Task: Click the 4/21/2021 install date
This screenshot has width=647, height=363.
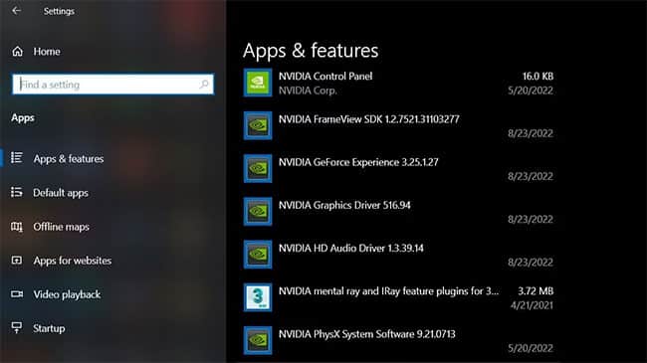Action: 532,305
